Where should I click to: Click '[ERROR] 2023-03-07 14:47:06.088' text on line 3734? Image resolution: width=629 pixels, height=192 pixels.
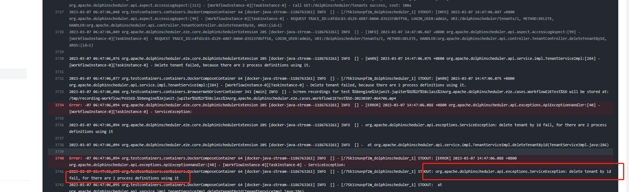click(x=399, y=105)
